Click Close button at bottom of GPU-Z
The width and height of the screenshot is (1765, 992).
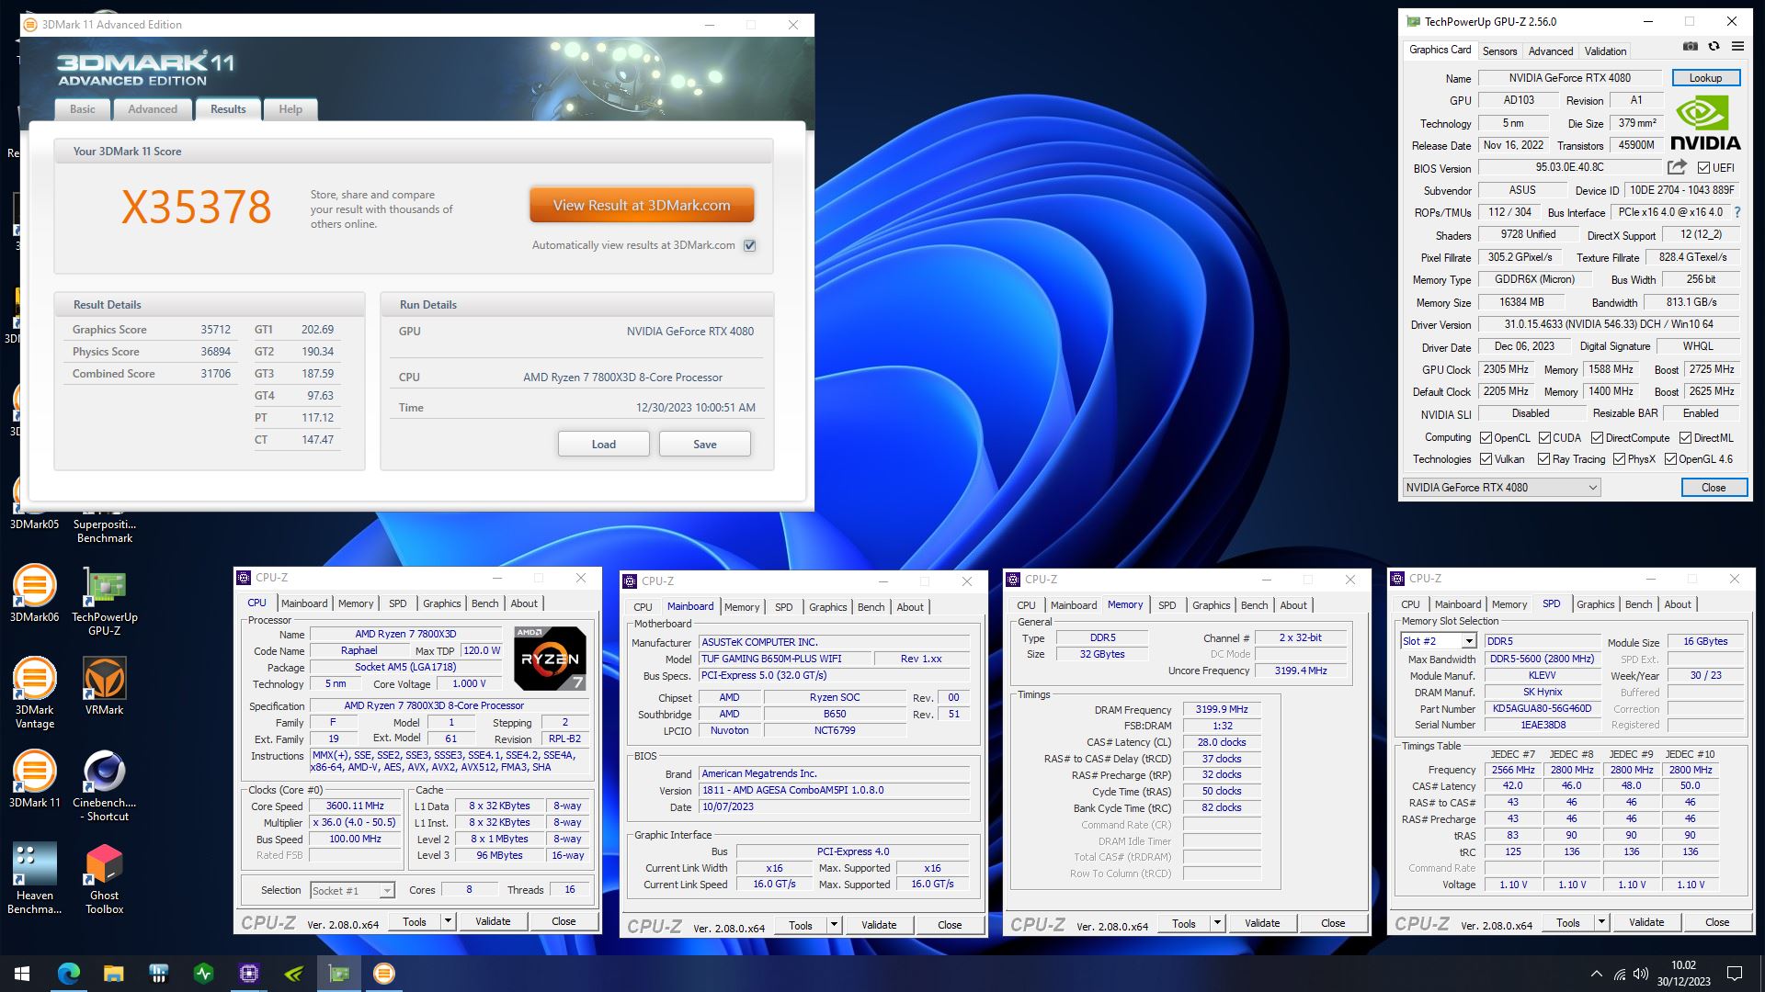[1714, 488]
